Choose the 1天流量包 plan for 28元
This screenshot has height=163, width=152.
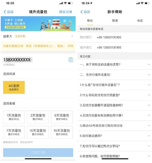(x=14, y=117)
